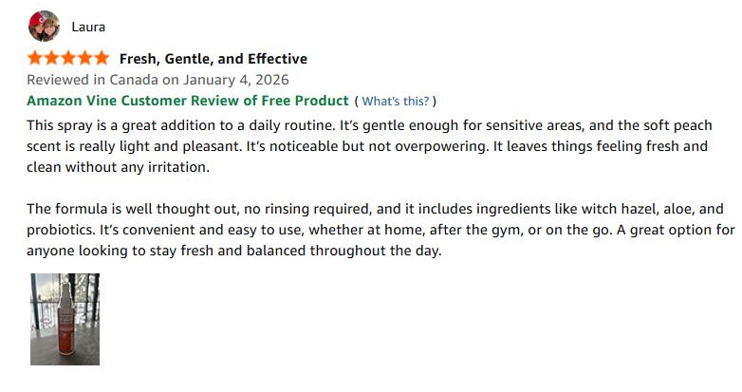Viewport: 742px width, 392px height.
Task: Click the January 4, 2026 review date
Action: [x=233, y=80]
